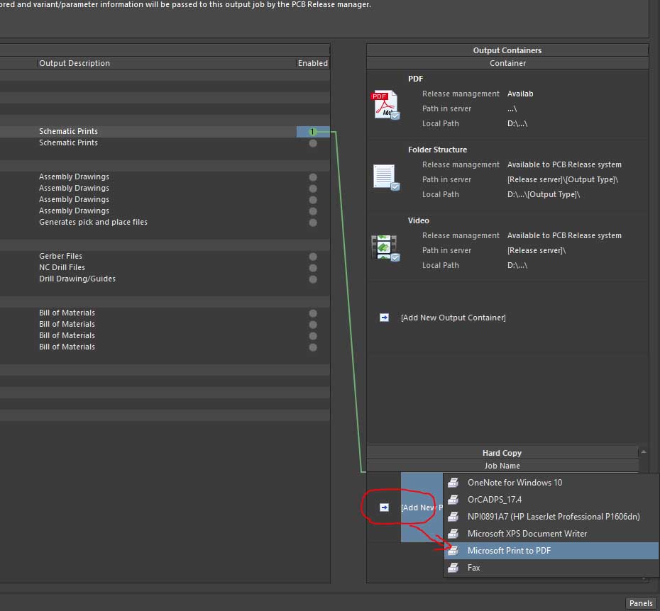Click the Enabled column header

click(x=312, y=63)
